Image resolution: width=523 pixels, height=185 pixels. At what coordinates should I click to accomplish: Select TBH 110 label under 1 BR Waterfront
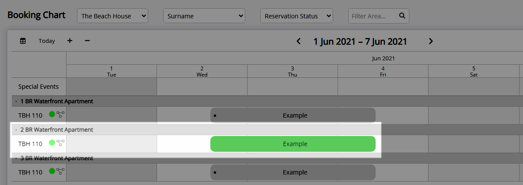click(30, 115)
